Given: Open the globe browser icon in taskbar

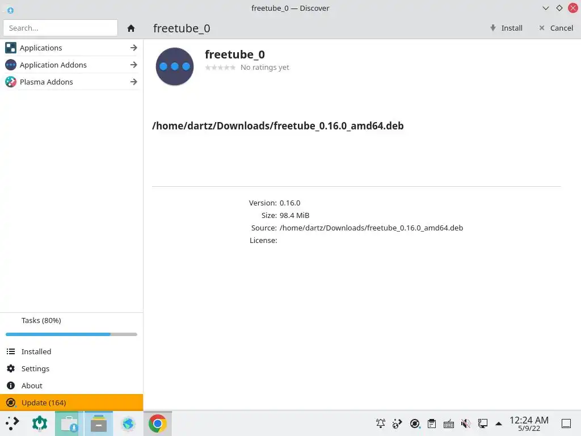Looking at the screenshot, I should [128, 424].
